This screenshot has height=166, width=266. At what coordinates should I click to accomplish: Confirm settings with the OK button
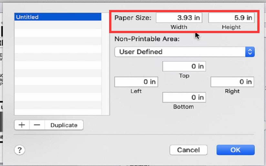click(x=235, y=150)
